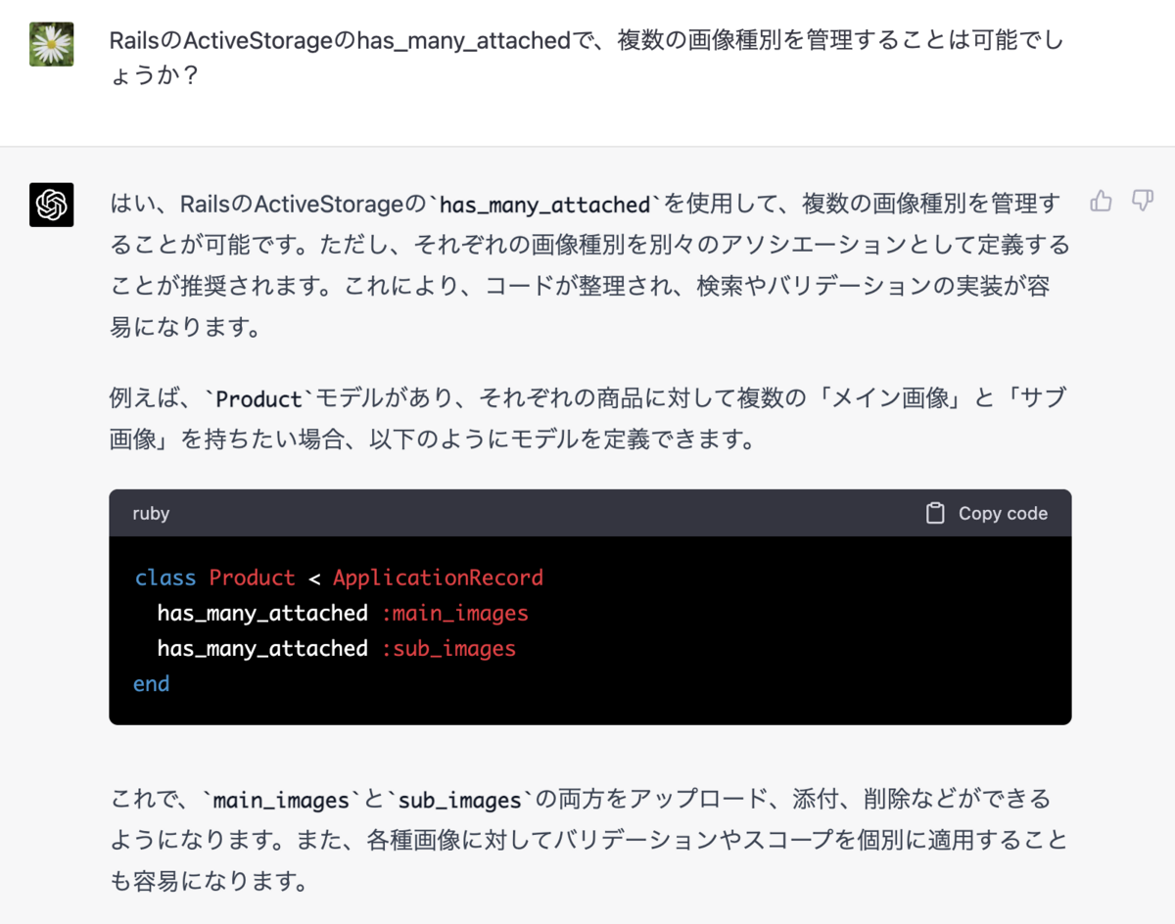
Task: Click the user's question about has_many_attached
Action: click(x=587, y=58)
